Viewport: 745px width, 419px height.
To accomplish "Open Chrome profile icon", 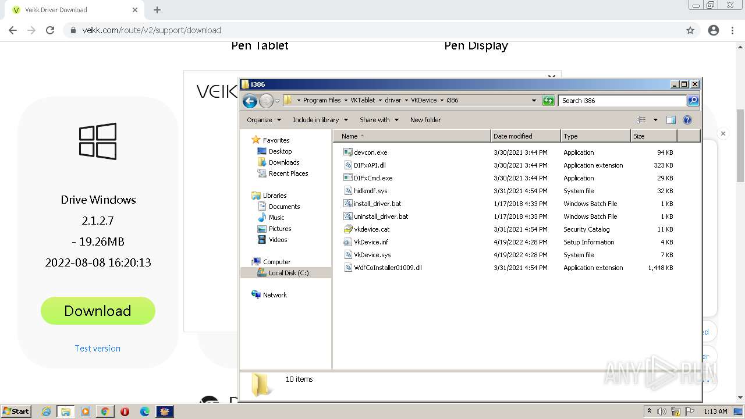I will pos(714,30).
